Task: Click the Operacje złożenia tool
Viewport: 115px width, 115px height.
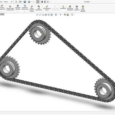Action: tap(18, 7)
